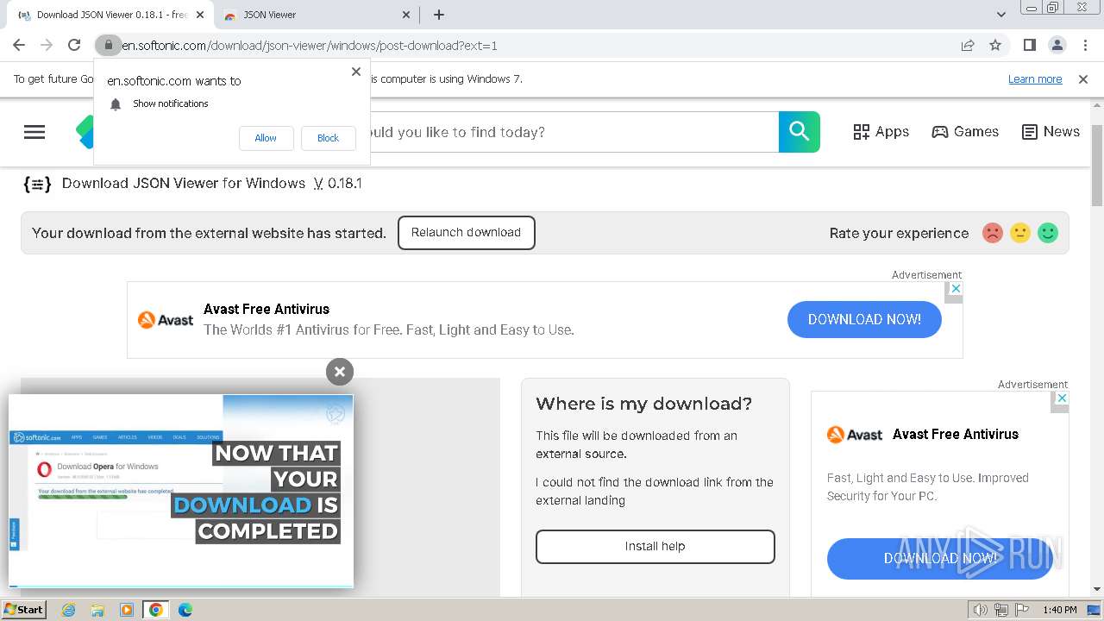Open the Apps section
Image resolution: width=1104 pixels, height=621 pixels.
coord(881,132)
